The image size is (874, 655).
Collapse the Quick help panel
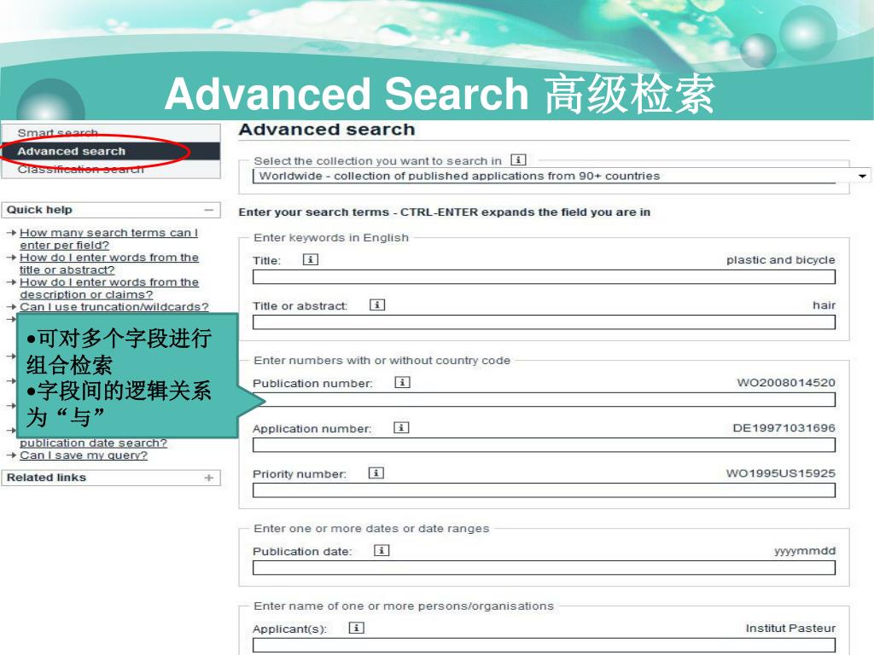pyautogui.click(x=208, y=210)
